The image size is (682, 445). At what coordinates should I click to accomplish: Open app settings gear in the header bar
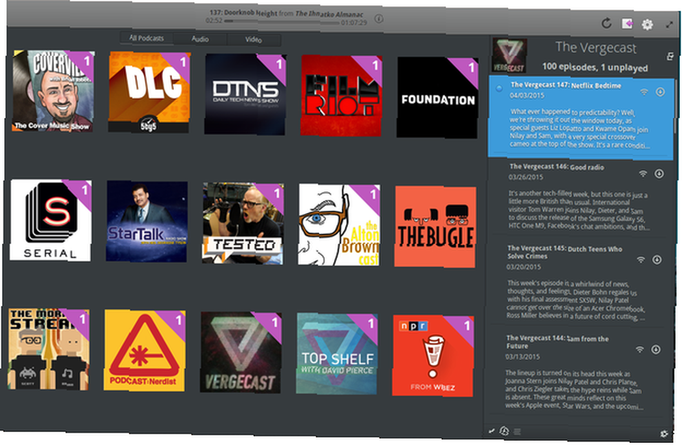tap(647, 25)
